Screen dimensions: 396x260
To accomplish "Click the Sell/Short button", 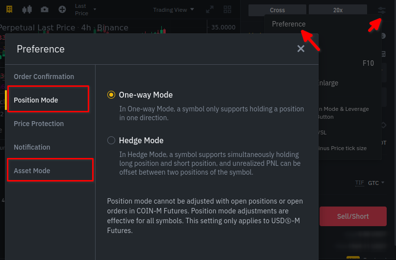I will (353, 216).
